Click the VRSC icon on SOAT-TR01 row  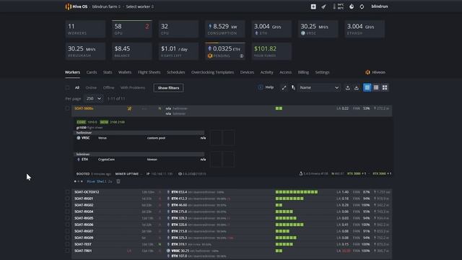(x=168, y=251)
